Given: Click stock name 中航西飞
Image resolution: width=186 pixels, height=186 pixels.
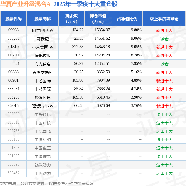Looking at the screenshot, I should (43, 131).
